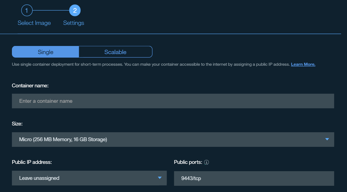Click the Public ports 9443/tcp field
This screenshot has width=347, height=192.
pos(254,178)
